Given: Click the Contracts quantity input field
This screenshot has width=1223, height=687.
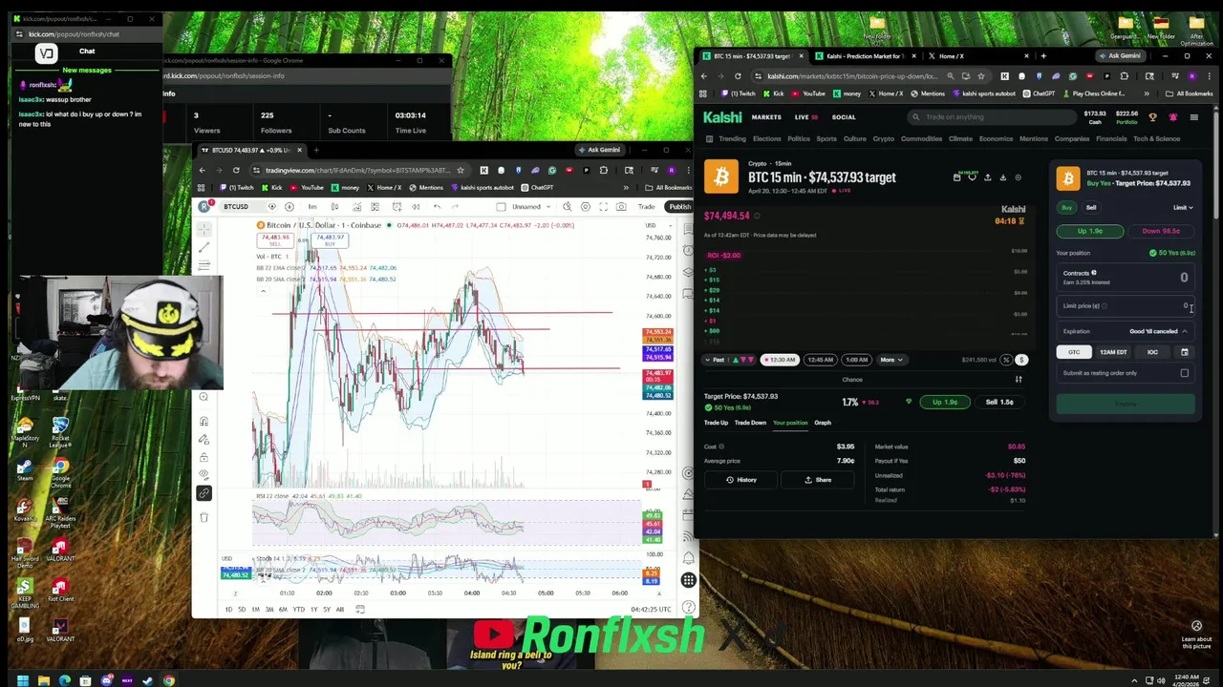Looking at the screenshot, I should (1126, 277).
